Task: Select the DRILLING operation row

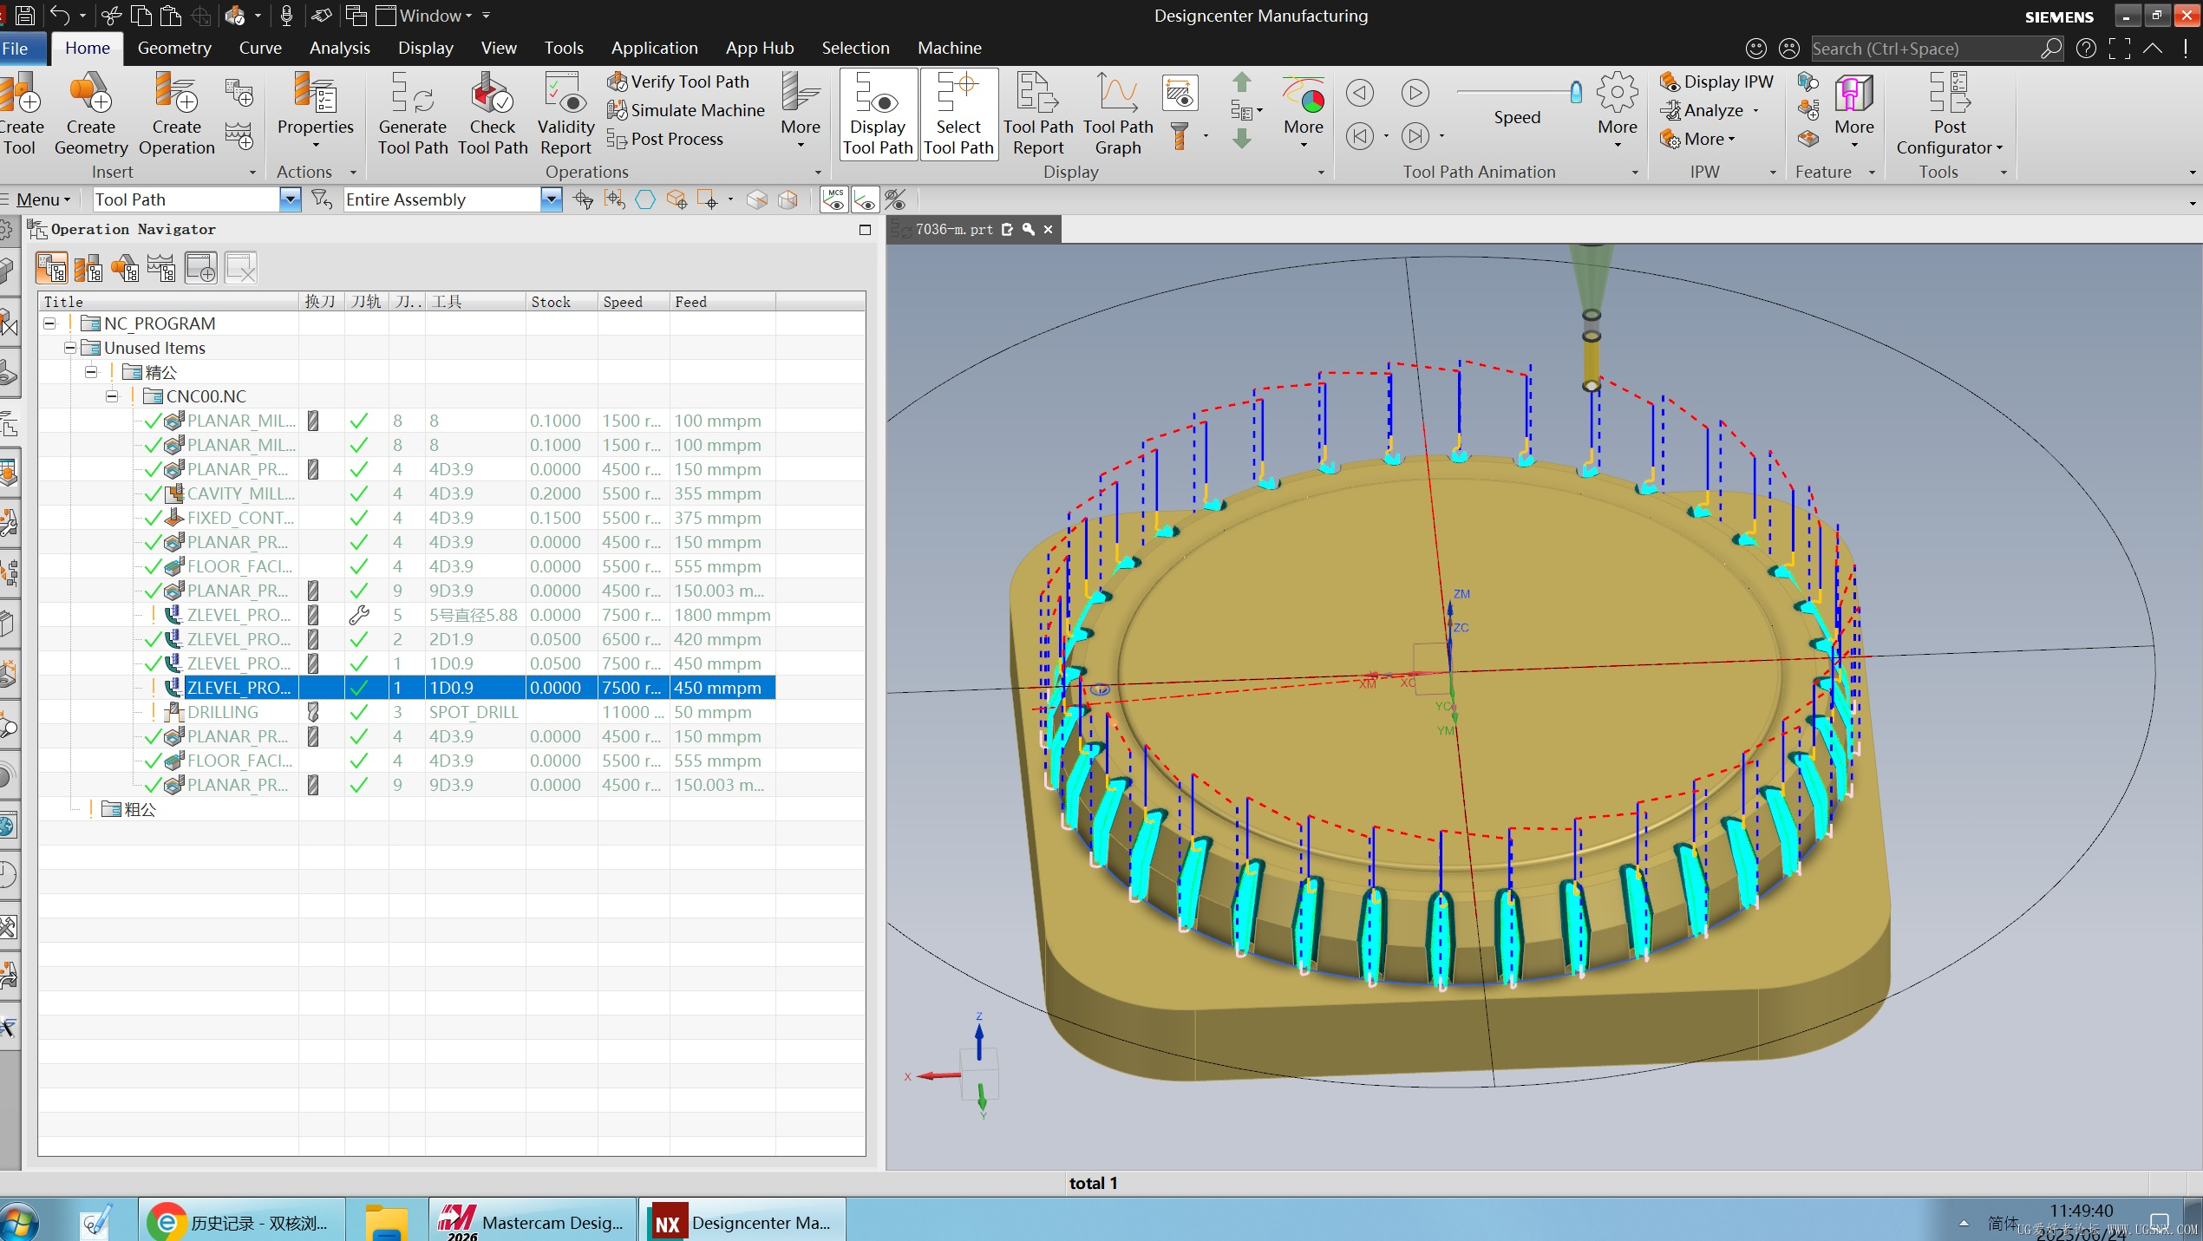Action: (x=406, y=712)
